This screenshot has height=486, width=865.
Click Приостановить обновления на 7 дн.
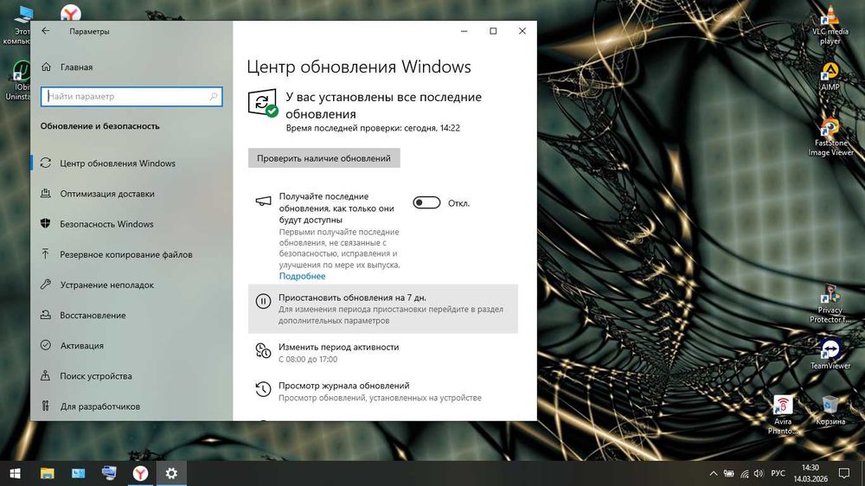coord(383,309)
